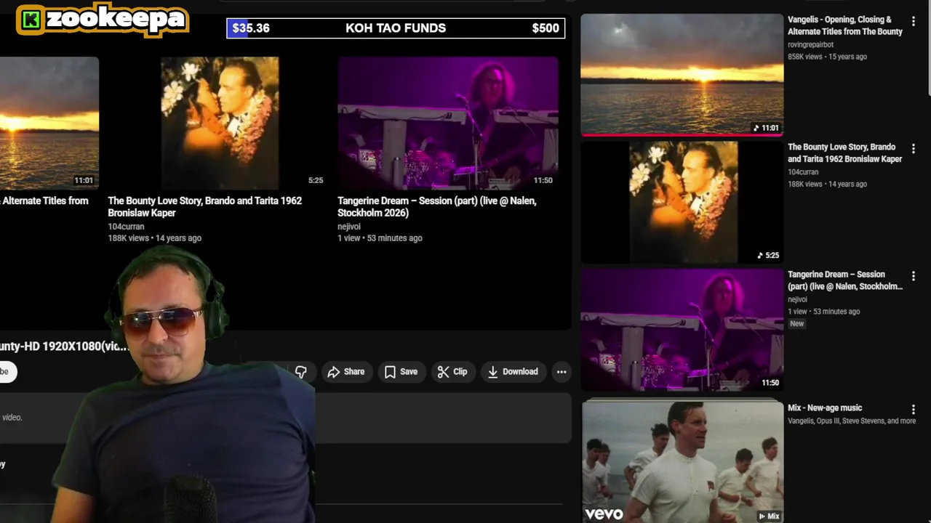Play Tangerine Dream end-screen thumbnail

(x=448, y=123)
